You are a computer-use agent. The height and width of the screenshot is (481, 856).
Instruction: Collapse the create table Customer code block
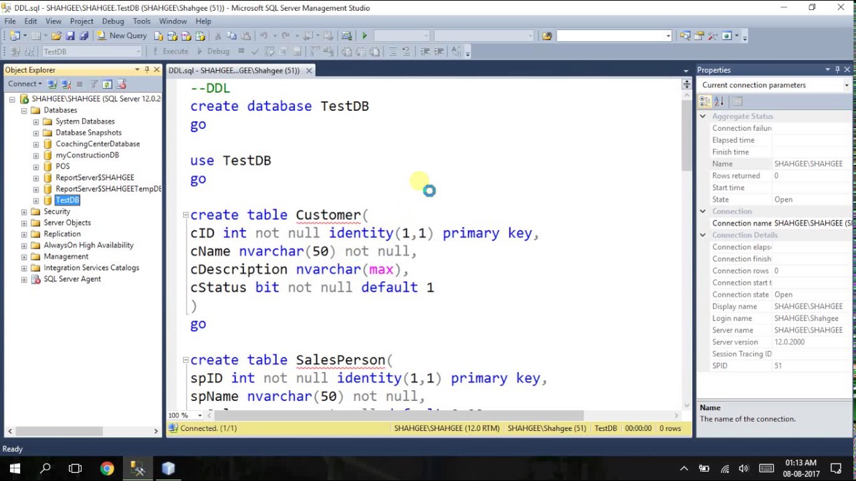tap(185, 215)
